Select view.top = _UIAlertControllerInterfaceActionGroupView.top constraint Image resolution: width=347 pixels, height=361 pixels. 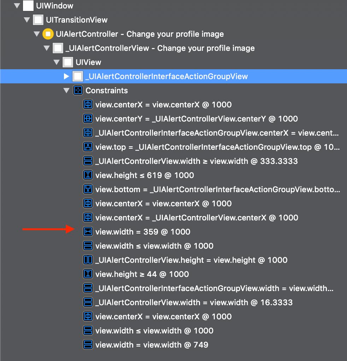(x=217, y=147)
